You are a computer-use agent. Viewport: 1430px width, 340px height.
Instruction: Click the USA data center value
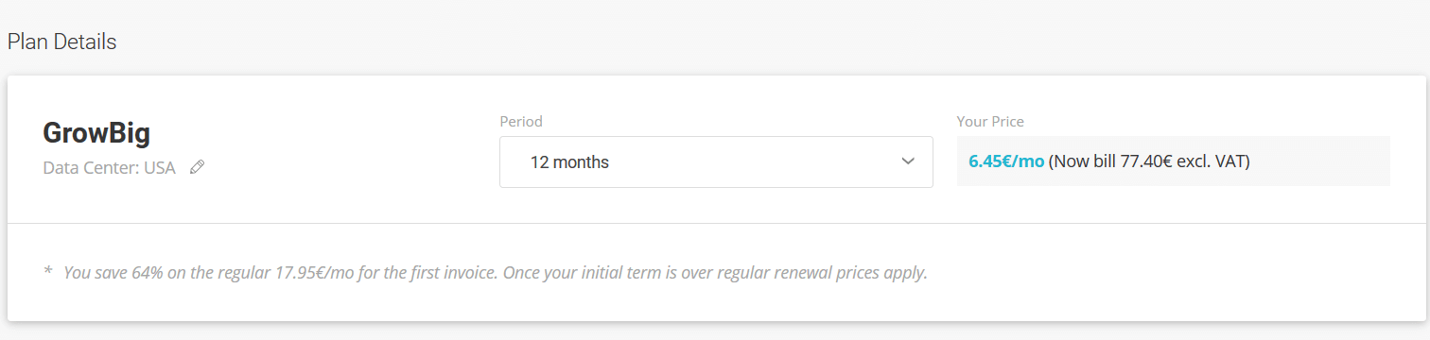[x=160, y=168]
